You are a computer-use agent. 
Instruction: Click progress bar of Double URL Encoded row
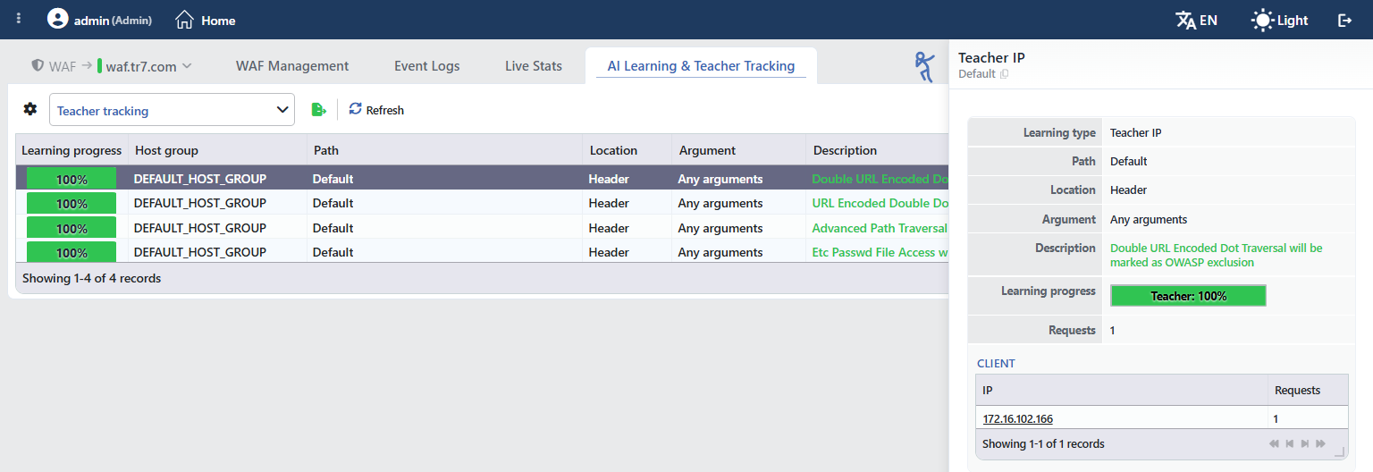coord(72,179)
